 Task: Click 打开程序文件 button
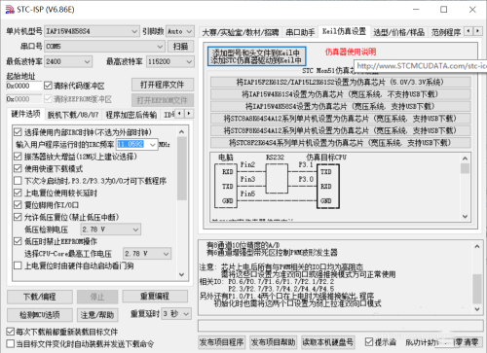click(x=163, y=85)
